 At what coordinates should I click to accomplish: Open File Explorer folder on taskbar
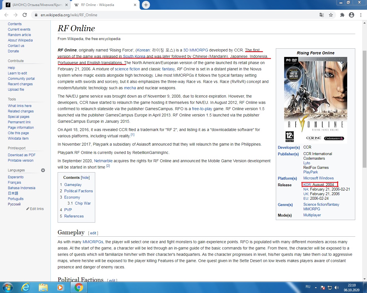[43, 287]
